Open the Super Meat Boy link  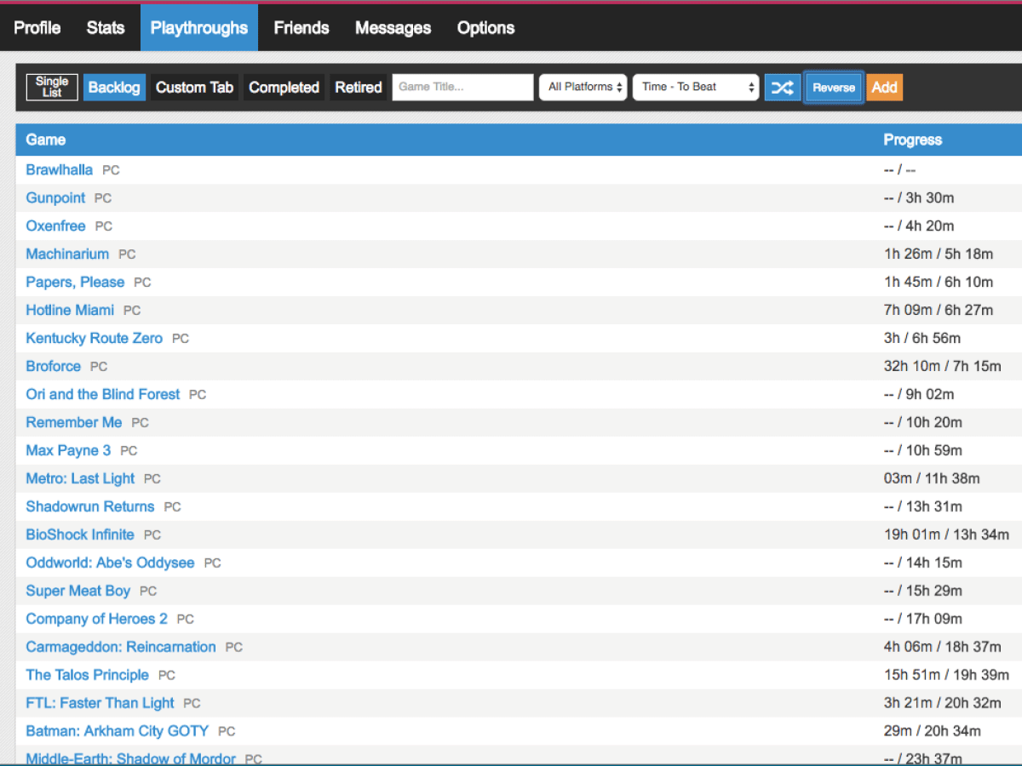click(78, 591)
